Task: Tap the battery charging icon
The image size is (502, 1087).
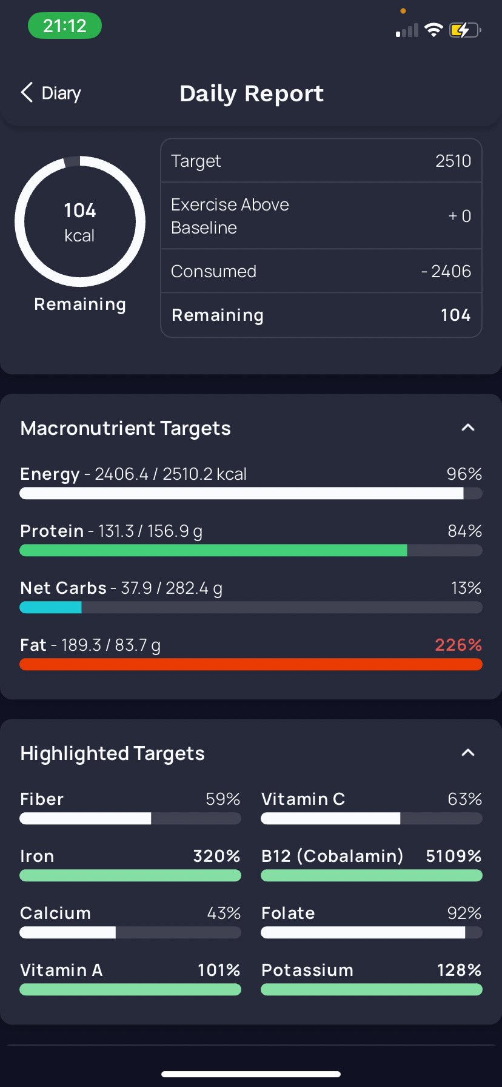Action: pos(464,30)
